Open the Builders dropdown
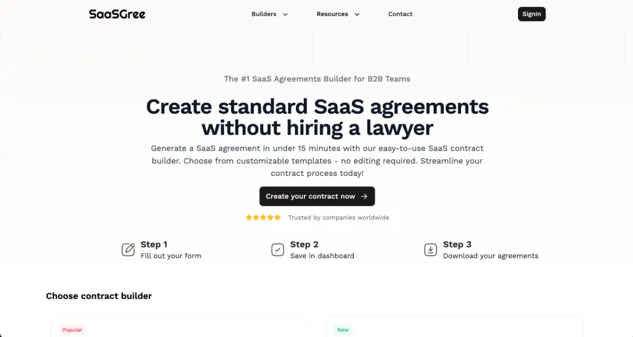633x337 pixels. (x=264, y=14)
